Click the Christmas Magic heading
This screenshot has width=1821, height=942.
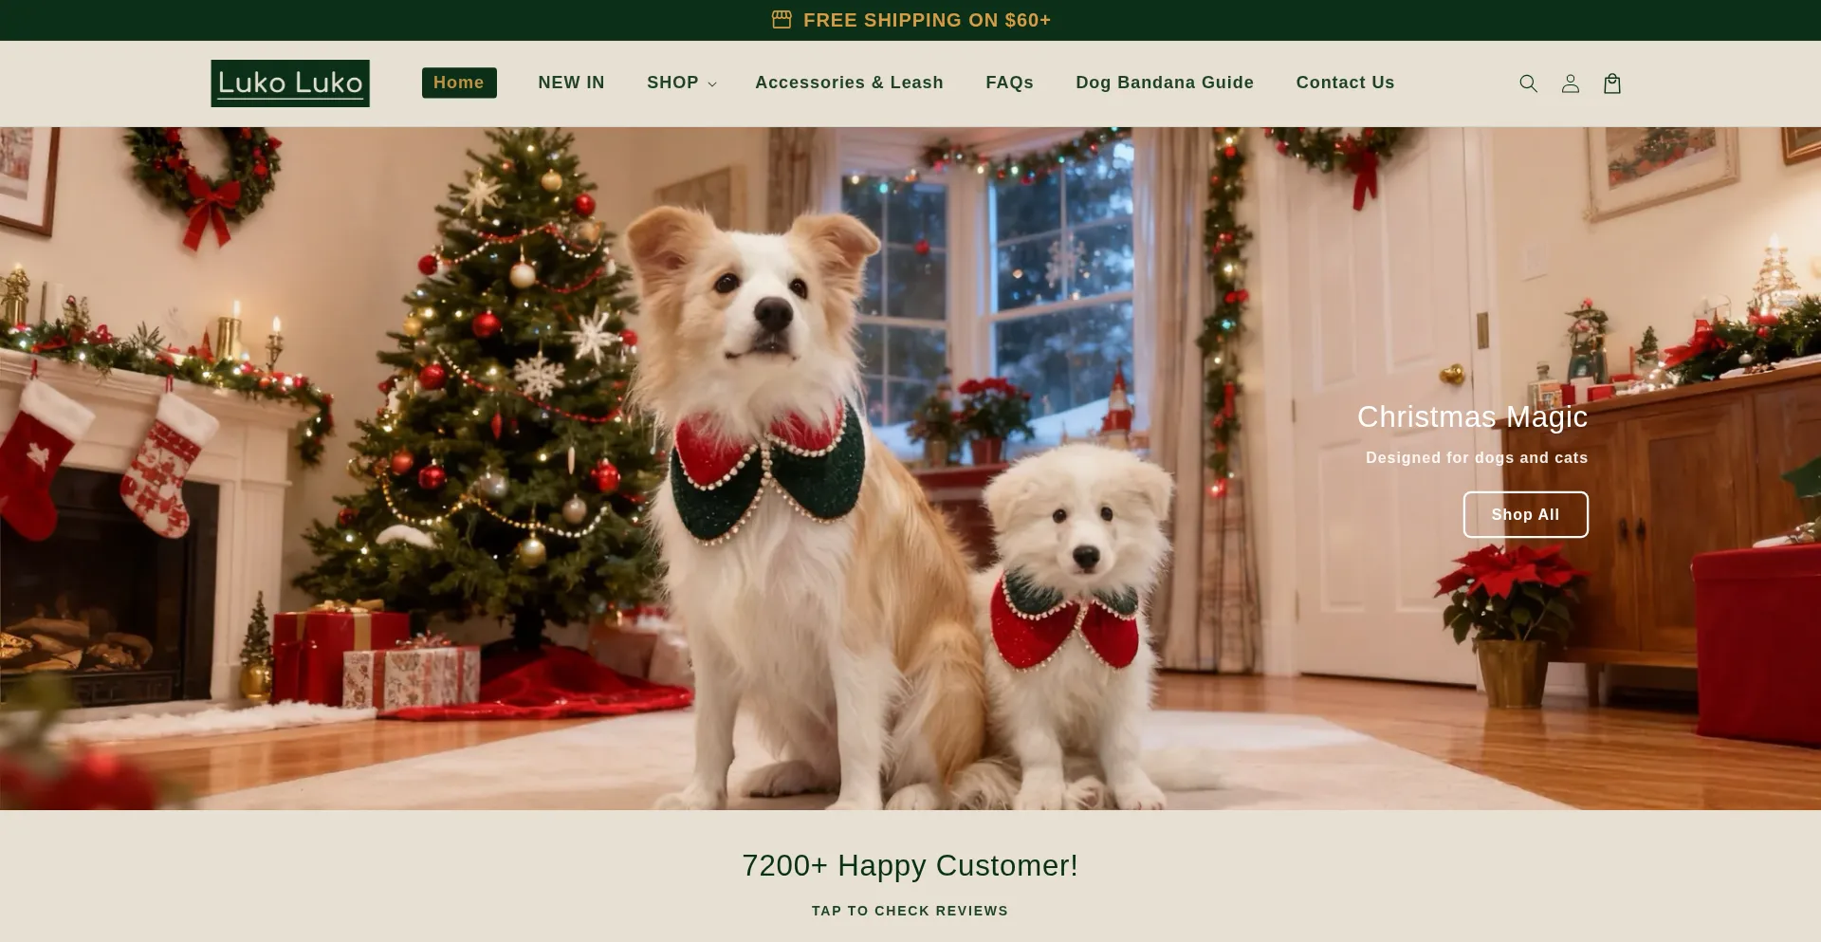1472,416
